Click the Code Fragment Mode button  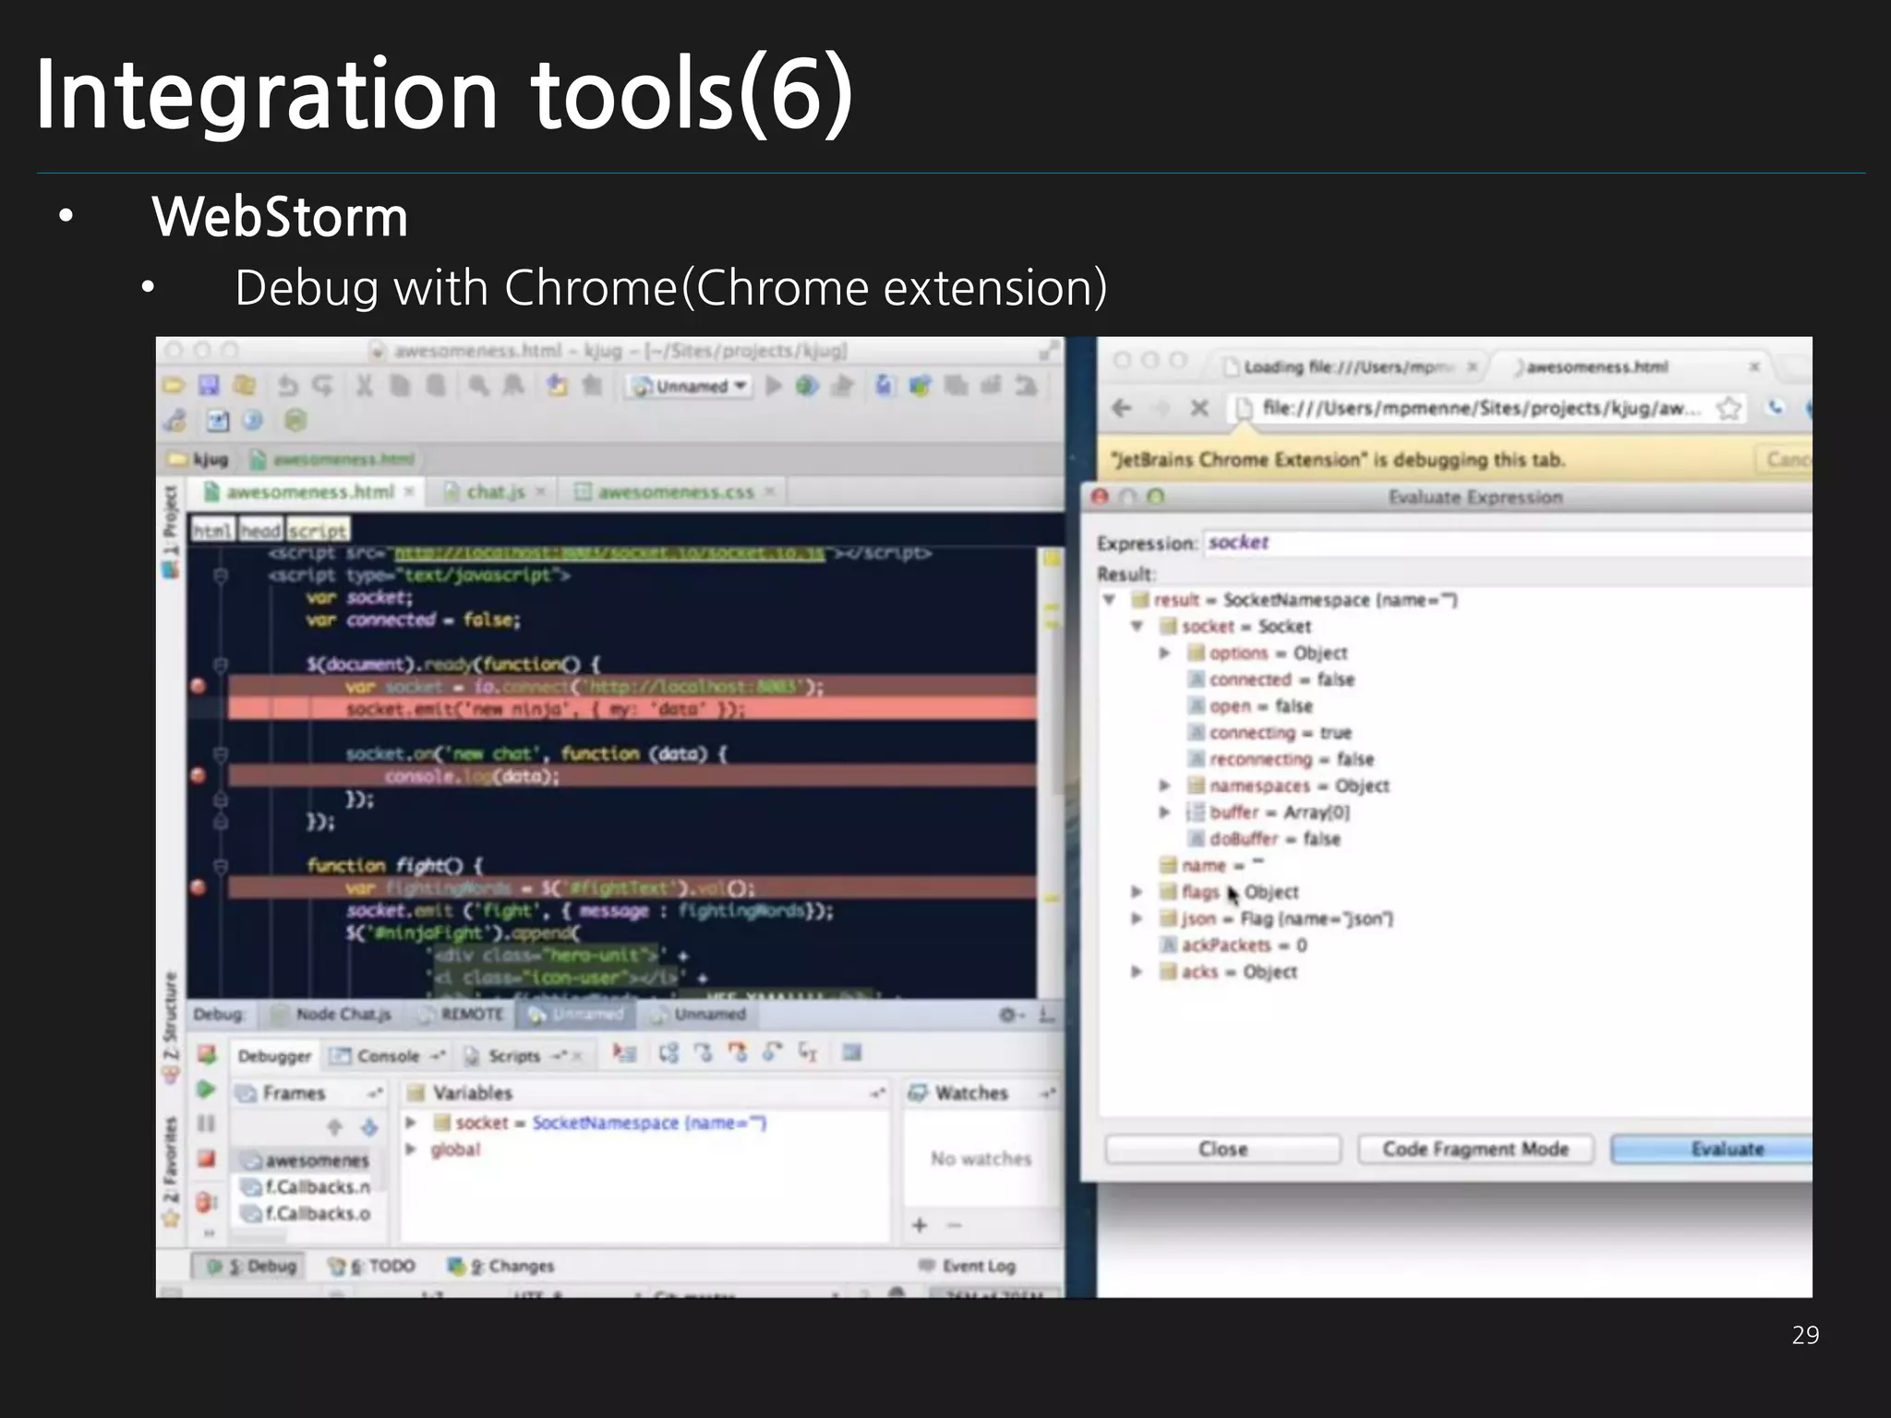click(1475, 1149)
